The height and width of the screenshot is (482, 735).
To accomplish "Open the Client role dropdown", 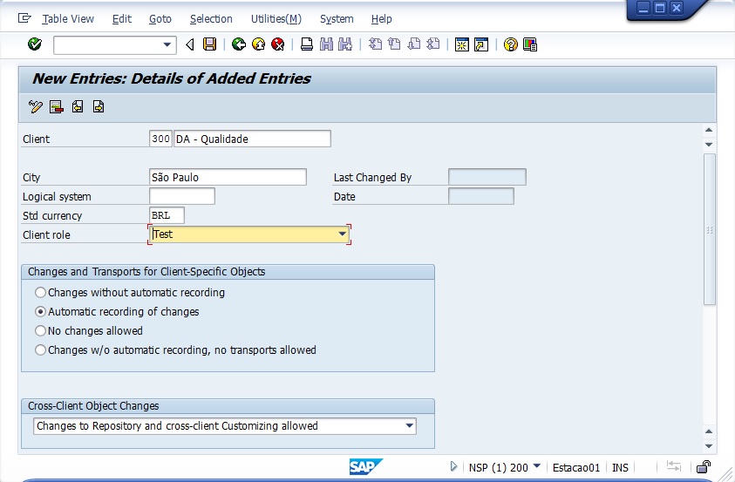I will (x=343, y=234).
